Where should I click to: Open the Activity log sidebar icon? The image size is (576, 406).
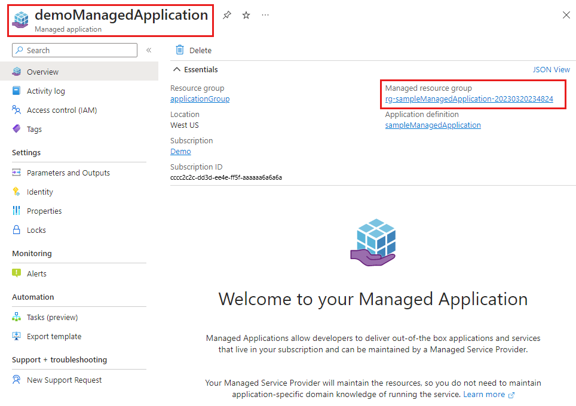click(17, 91)
